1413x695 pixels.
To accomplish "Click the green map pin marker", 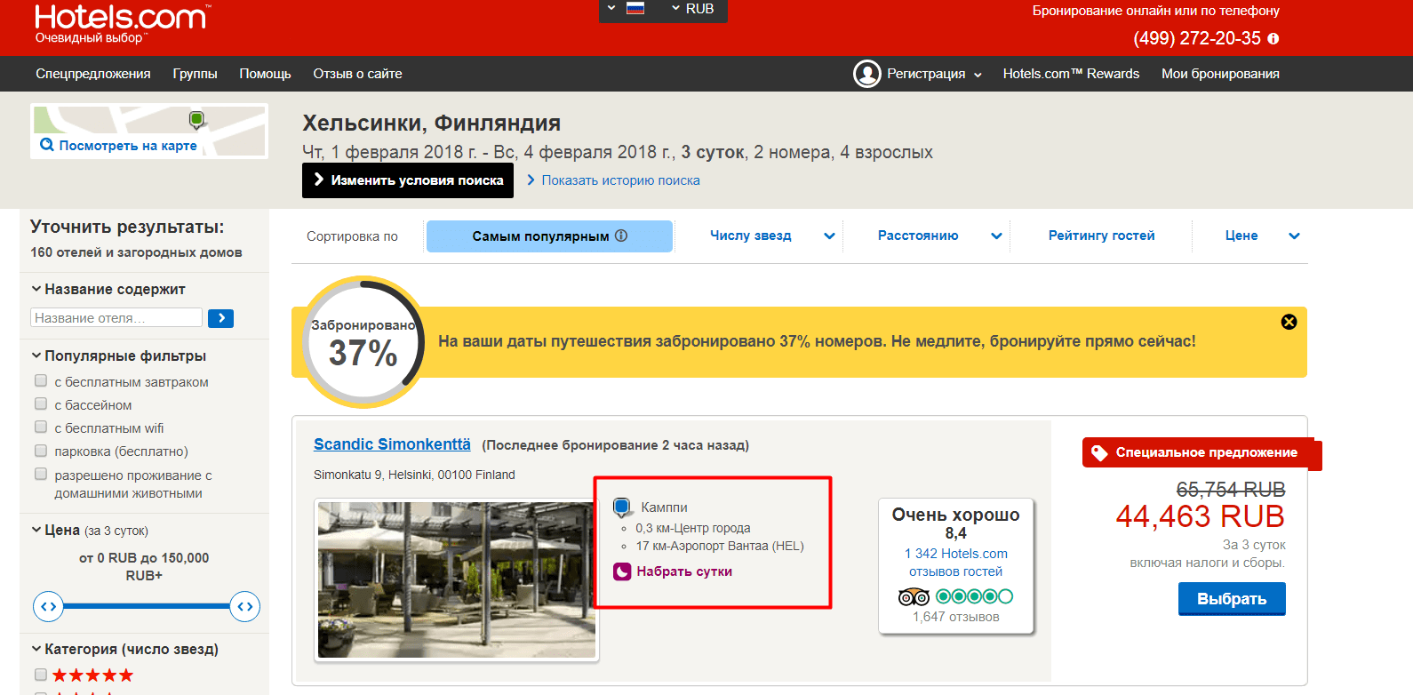I will point(196,120).
